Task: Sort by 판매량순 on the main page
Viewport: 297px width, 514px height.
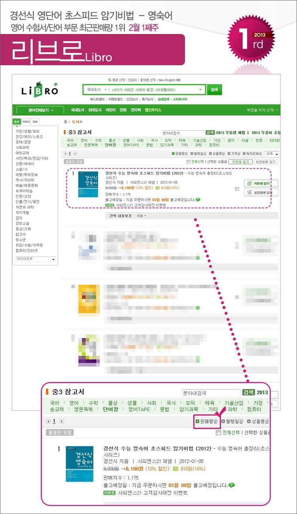Action: [x=180, y=153]
